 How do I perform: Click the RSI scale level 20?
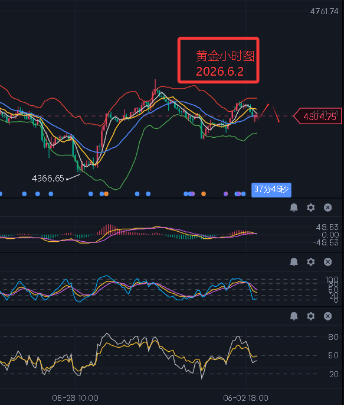point(333,374)
